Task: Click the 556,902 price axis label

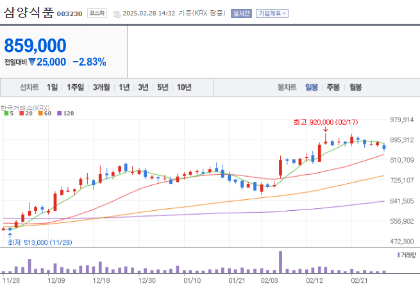Action: [x=402, y=221]
